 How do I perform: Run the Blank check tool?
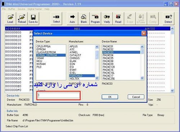coord(84,18)
